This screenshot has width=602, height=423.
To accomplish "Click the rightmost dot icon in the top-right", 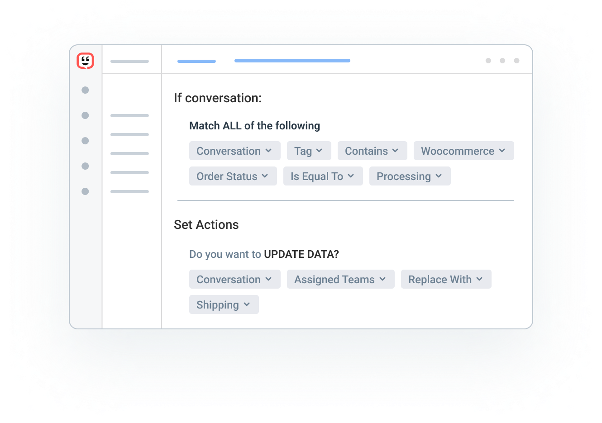I will point(516,60).
